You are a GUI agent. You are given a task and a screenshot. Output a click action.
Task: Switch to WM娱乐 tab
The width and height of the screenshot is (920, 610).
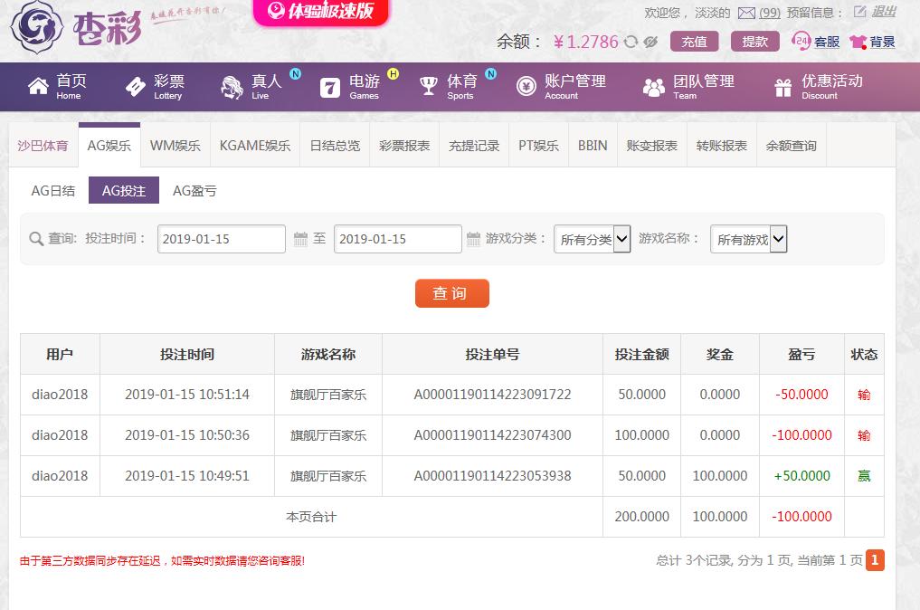click(175, 146)
